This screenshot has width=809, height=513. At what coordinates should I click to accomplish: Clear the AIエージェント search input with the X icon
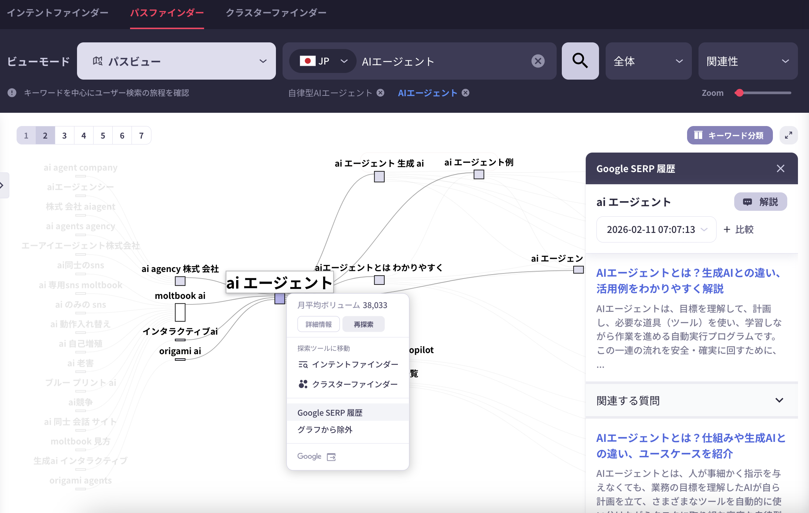[538, 61]
